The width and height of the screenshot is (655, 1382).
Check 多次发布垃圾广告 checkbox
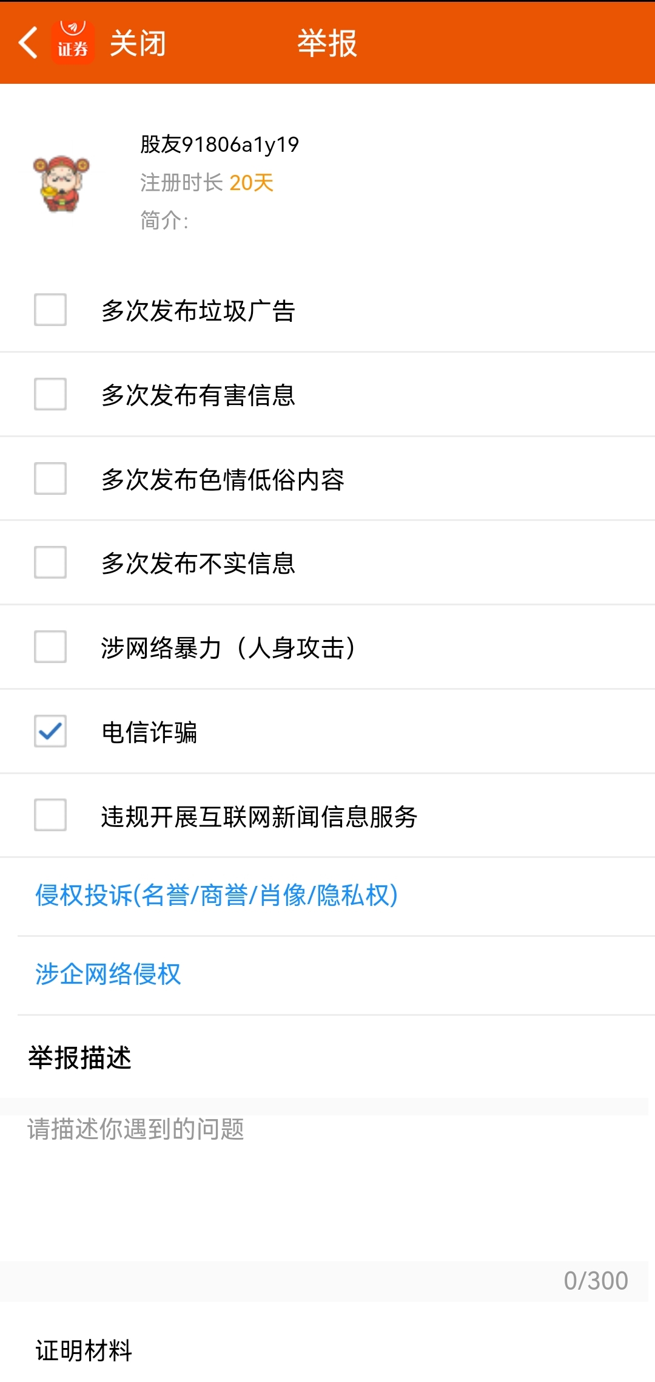[x=50, y=310]
